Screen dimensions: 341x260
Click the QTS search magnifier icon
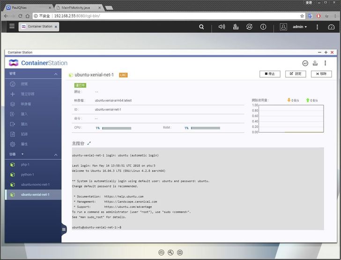tap(201, 27)
